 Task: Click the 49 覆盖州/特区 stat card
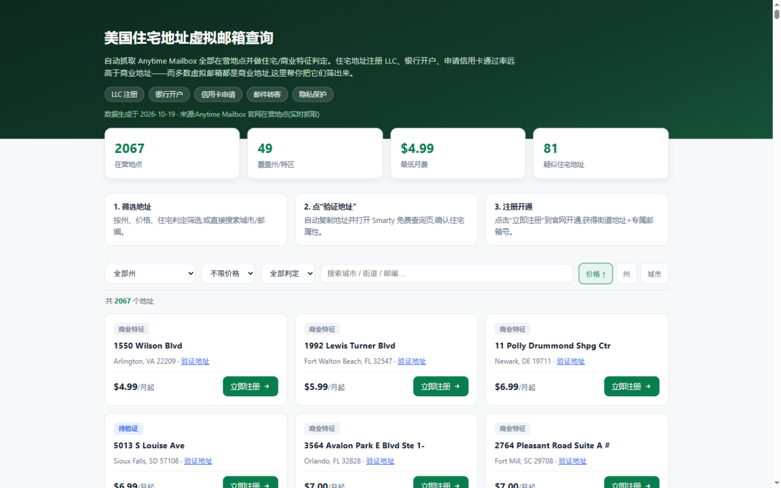pos(315,153)
